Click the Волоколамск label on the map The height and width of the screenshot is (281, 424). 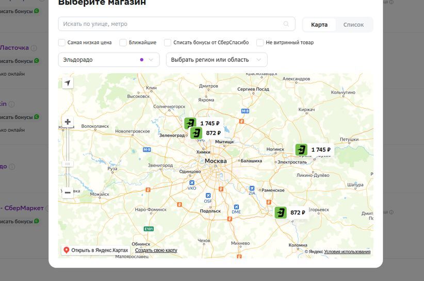(95, 126)
